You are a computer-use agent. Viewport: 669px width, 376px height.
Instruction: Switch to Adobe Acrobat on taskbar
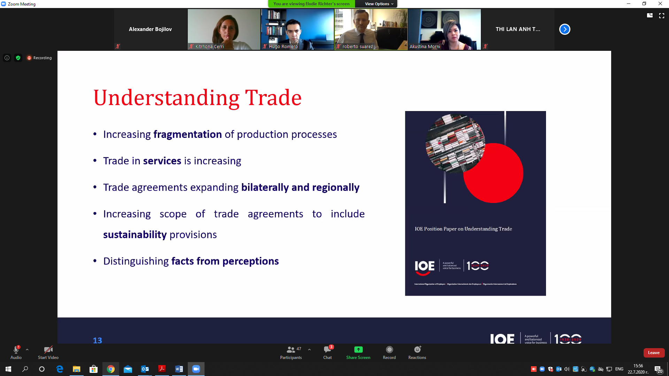[x=162, y=369]
